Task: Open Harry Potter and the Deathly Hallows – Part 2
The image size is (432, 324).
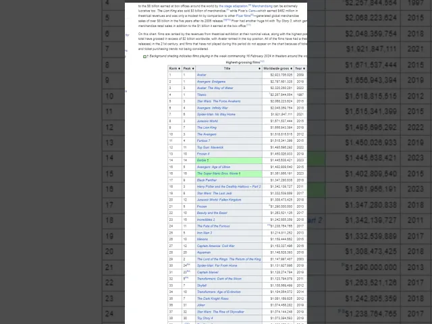Action: coord(229,186)
